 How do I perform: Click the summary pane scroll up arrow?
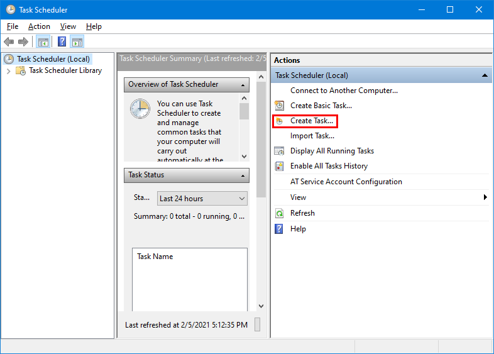click(261, 77)
